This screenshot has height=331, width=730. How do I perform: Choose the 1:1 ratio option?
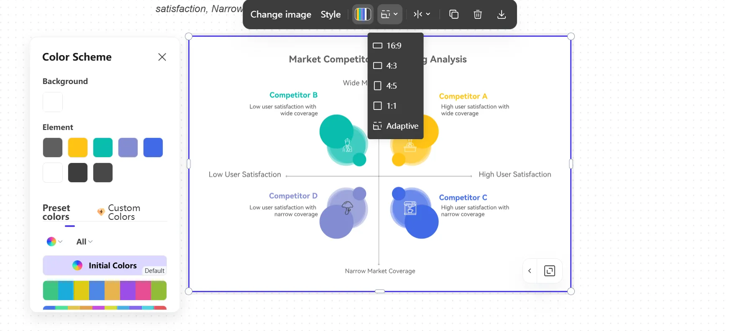[x=391, y=106]
